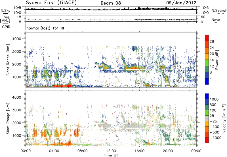The height and width of the screenshot is (157, 227).
Task: Click the "Velocity [m s-1]" color bar title
Action: [x=224, y=118]
